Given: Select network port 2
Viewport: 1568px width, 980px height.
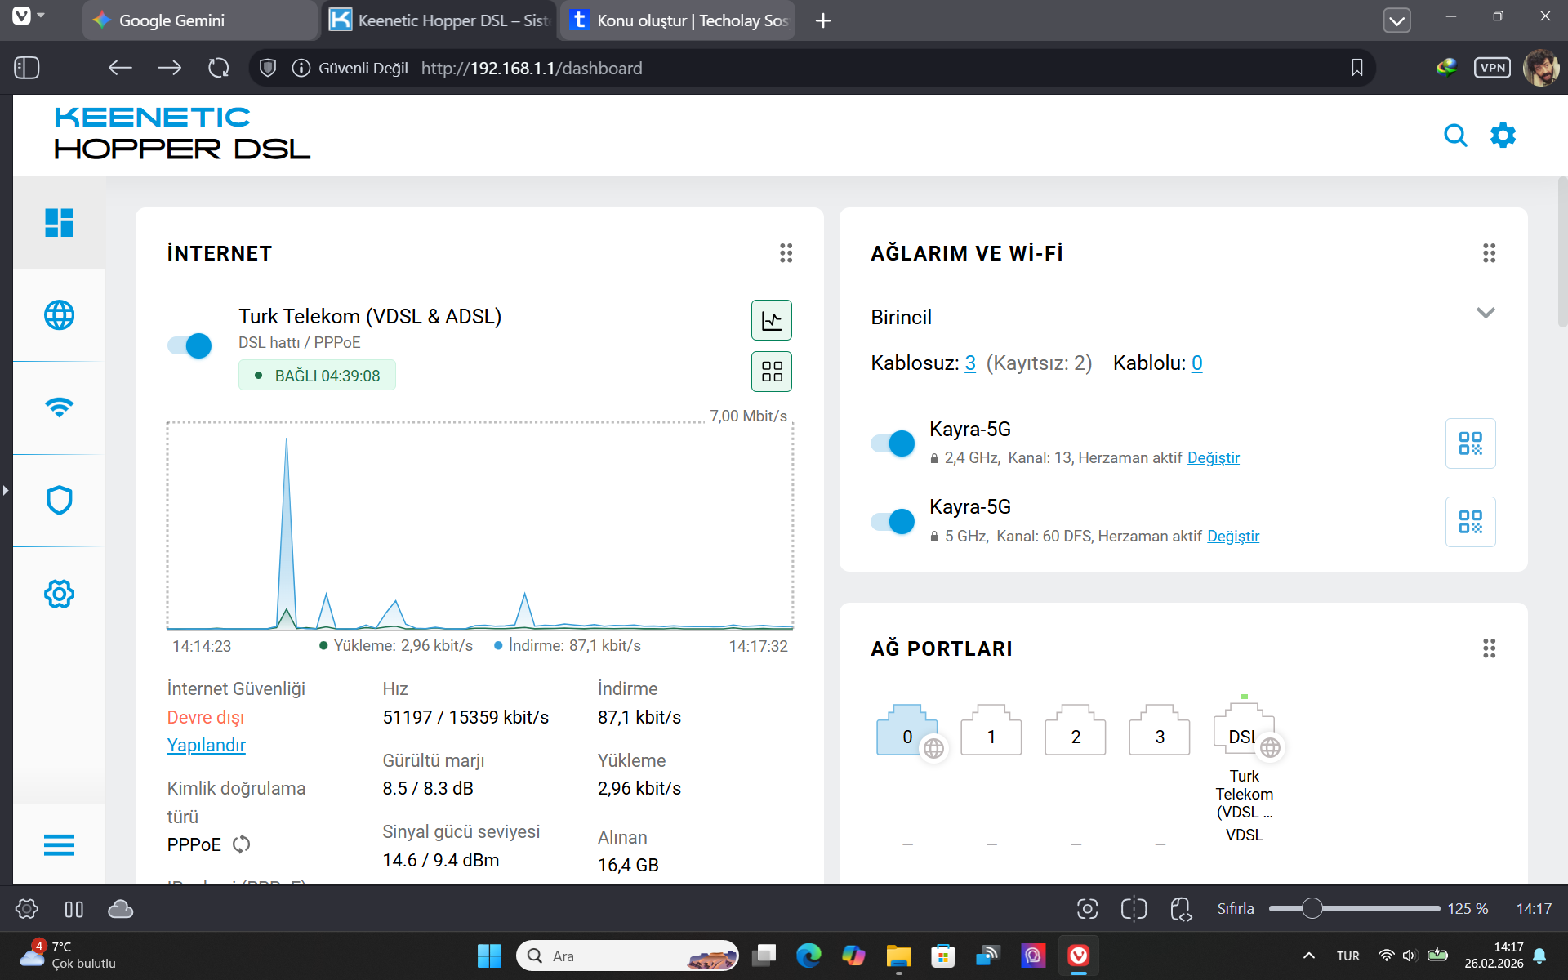Looking at the screenshot, I should [1076, 731].
